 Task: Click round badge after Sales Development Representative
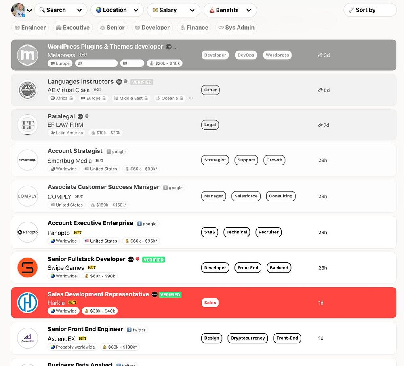click(x=154, y=294)
